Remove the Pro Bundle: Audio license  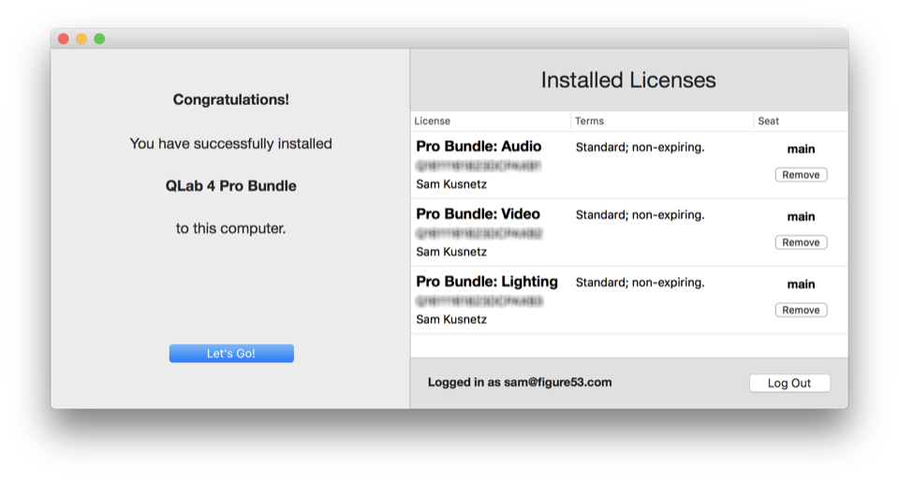coord(801,175)
